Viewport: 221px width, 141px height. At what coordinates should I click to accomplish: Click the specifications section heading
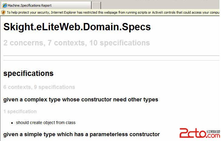pos(28,74)
